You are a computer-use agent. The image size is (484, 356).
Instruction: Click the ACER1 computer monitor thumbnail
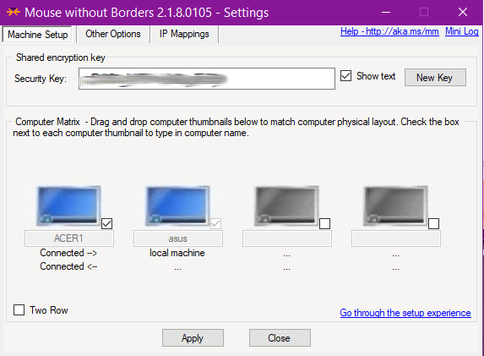tap(68, 205)
